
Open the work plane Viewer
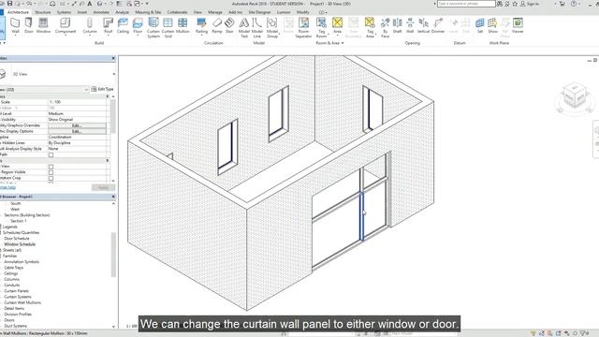point(518,26)
